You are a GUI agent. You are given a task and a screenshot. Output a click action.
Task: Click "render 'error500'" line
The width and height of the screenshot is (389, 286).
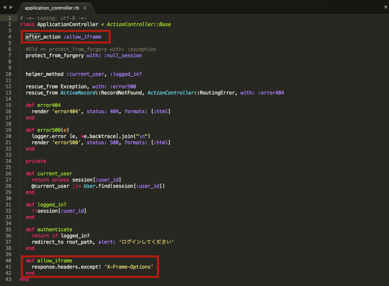click(x=101, y=142)
